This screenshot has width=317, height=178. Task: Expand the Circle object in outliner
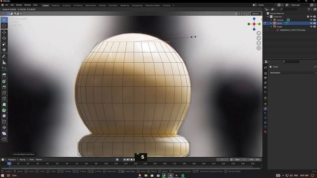tap(271, 23)
